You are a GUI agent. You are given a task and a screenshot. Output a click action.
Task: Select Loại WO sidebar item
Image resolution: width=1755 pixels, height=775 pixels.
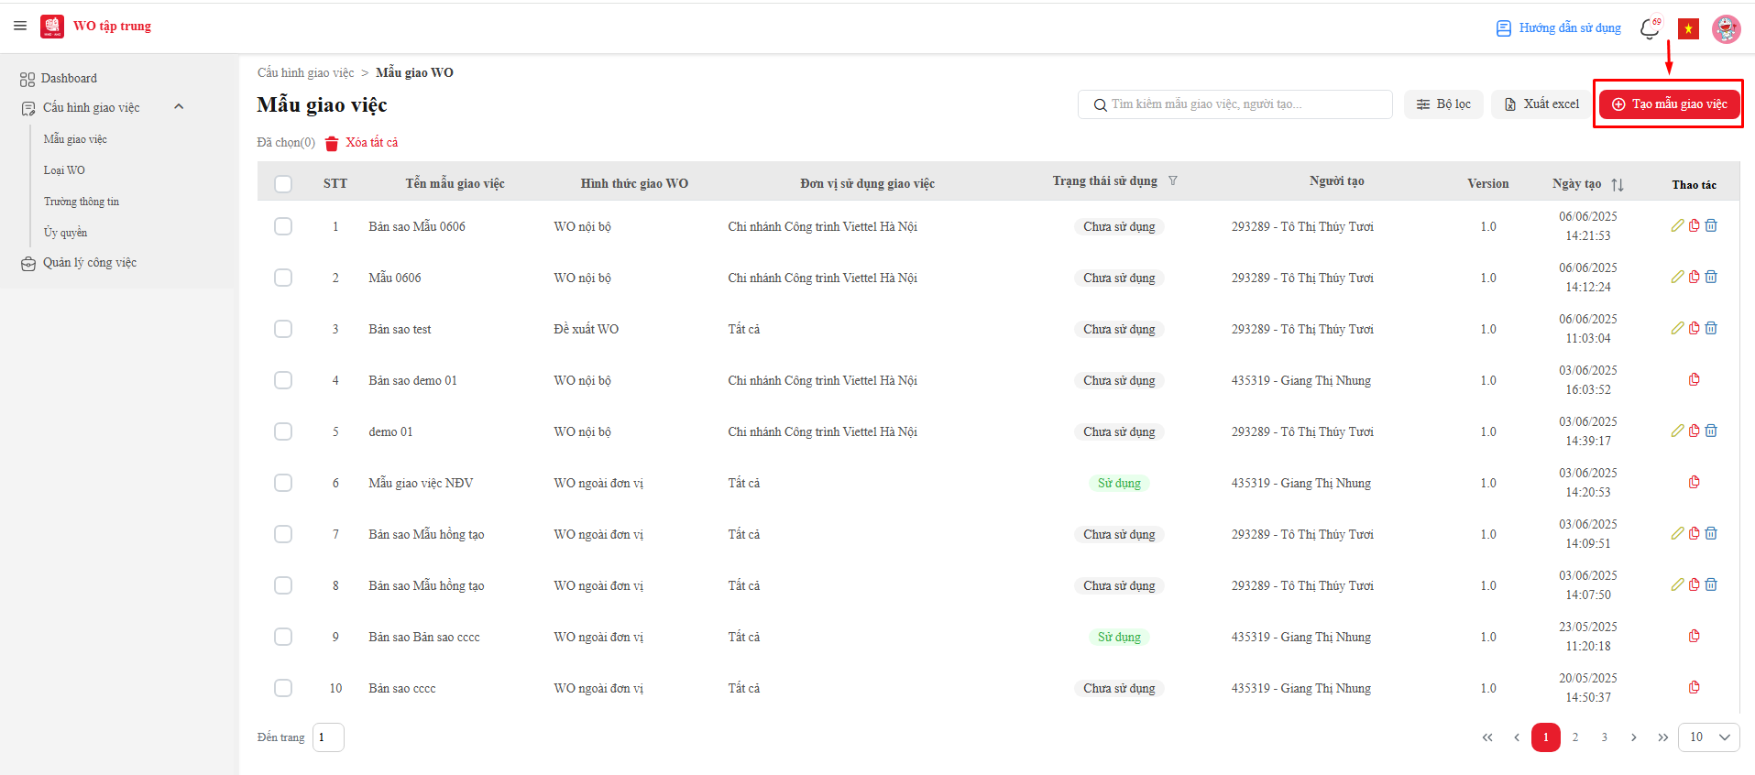(64, 170)
